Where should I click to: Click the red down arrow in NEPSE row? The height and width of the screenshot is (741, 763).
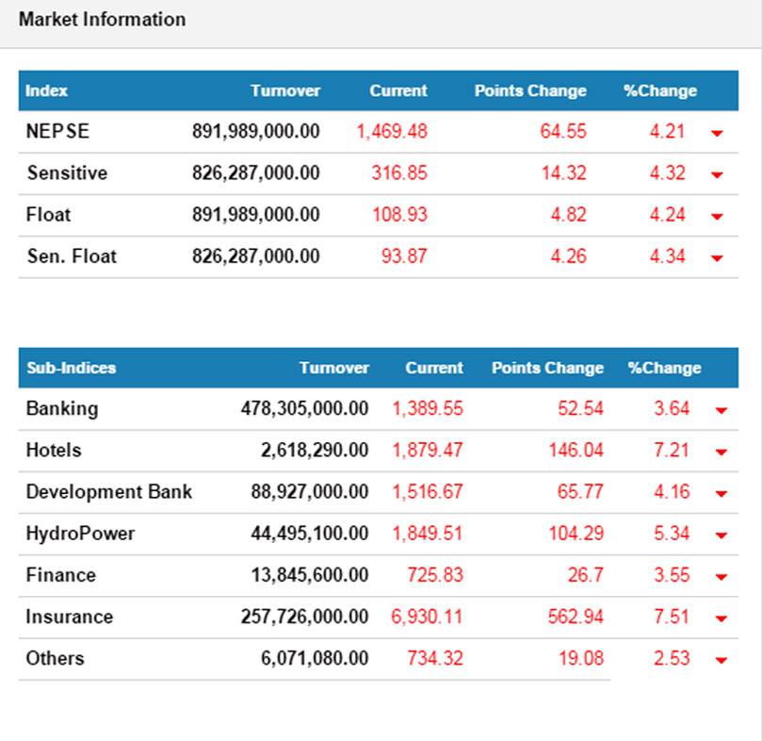(717, 133)
